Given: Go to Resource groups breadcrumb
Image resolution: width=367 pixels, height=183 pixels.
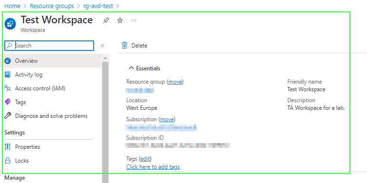Looking at the screenshot, I should pyautogui.click(x=52, y=6).
